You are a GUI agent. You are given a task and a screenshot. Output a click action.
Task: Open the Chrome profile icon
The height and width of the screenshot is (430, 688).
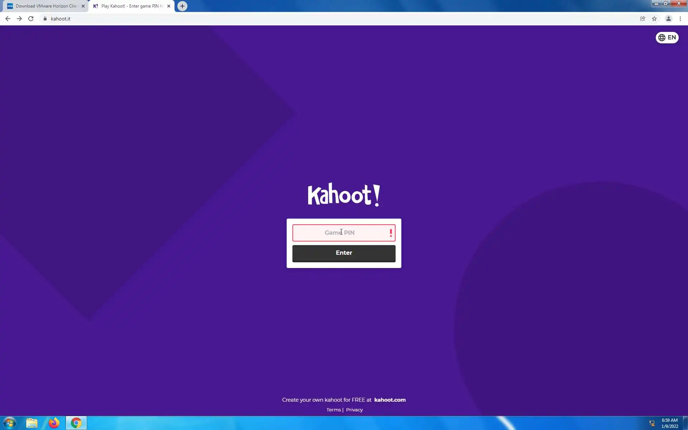pos(668,19)
